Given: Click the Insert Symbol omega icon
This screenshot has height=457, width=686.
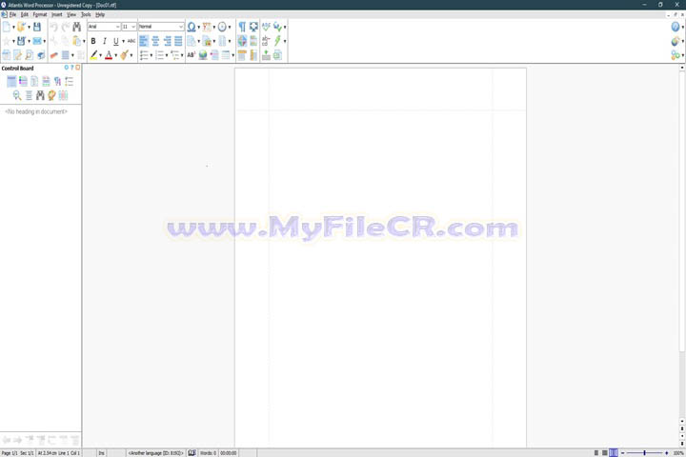Looking at the screenshot, I should (192, 27).
